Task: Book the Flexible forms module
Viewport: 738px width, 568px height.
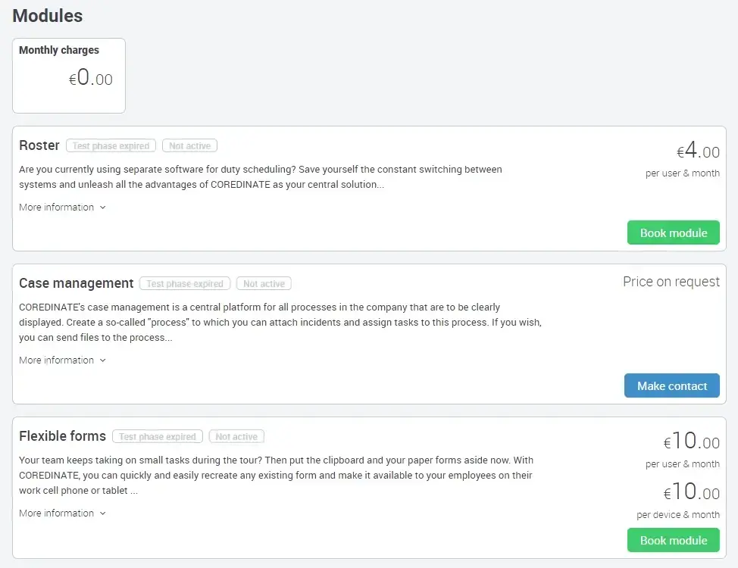Action: pos(673,541)
